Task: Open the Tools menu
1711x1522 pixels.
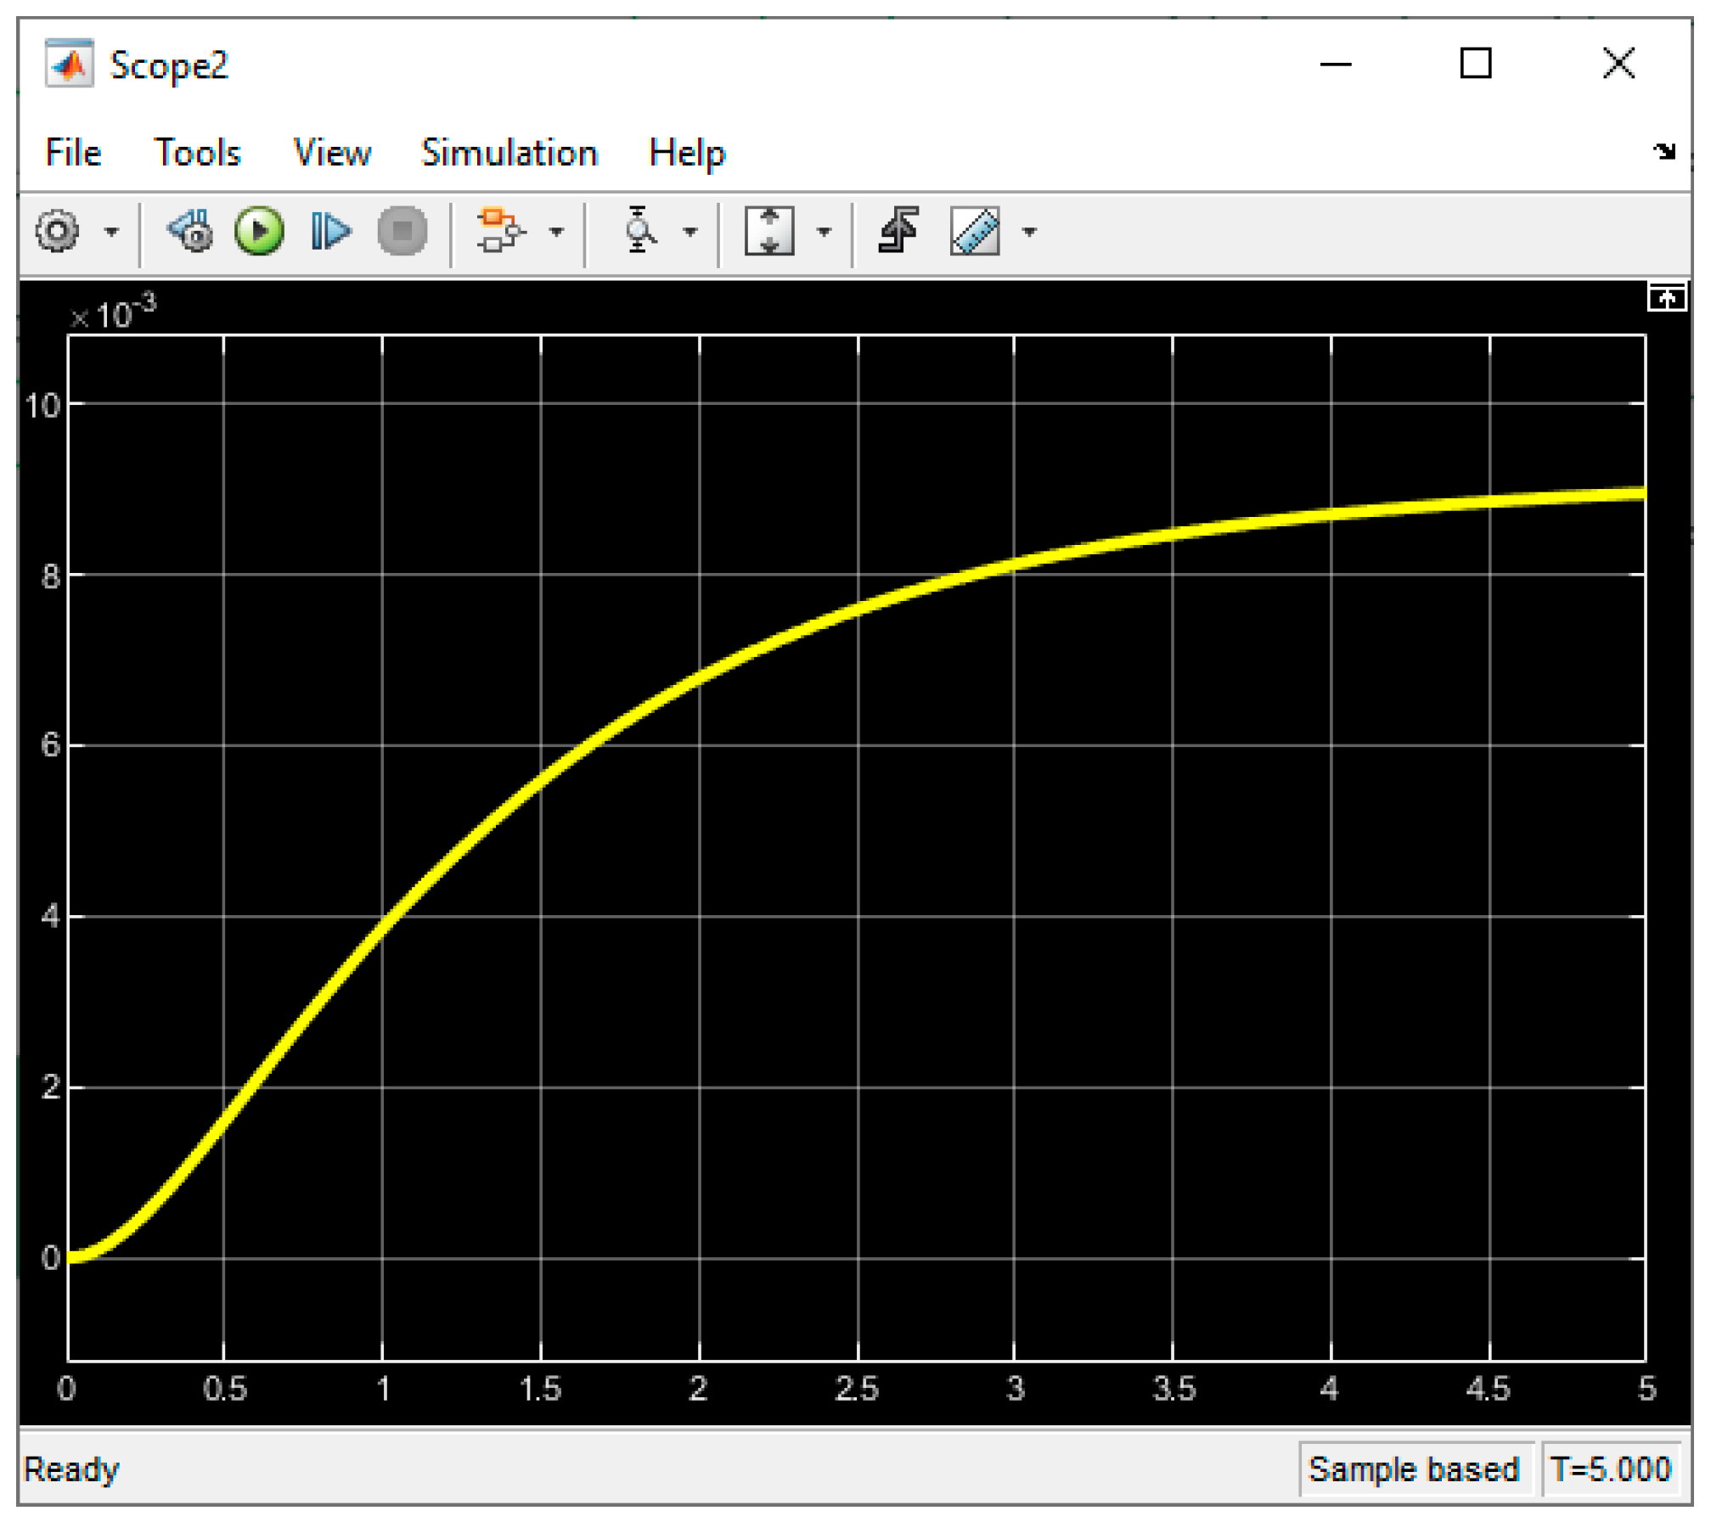Action: tap(197, 154)
